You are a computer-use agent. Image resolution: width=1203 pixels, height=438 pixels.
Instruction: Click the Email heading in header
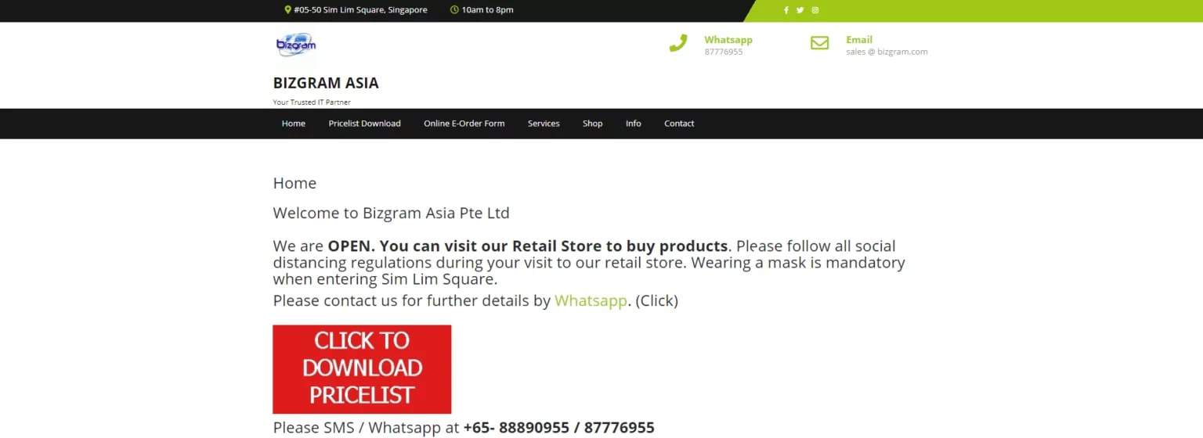point(859,40)
